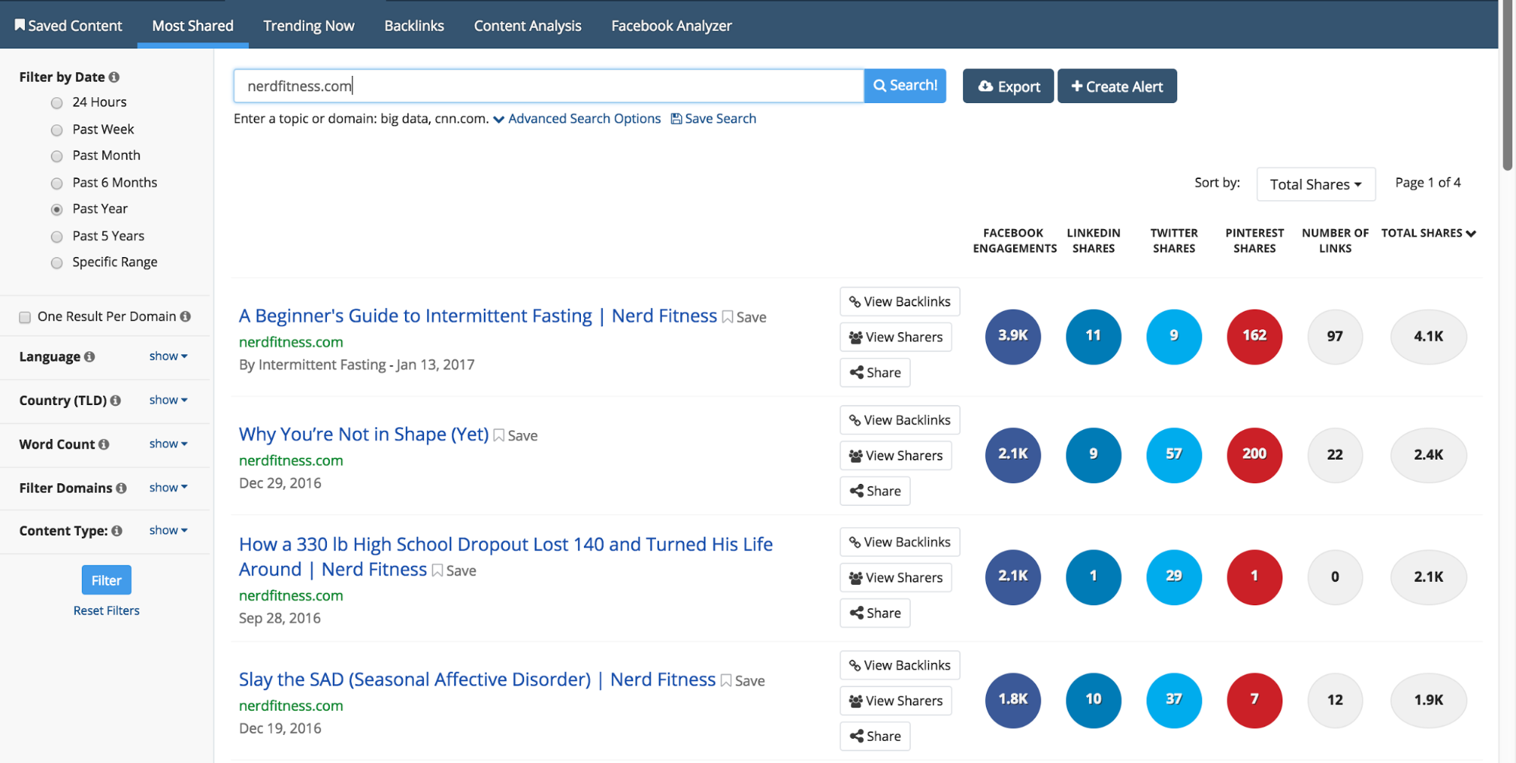Open A Beginner's Guide to Intermittent Fasting
Image resolution: width=1516 pixels, height=763 pixels.
(x=478, y=316)
